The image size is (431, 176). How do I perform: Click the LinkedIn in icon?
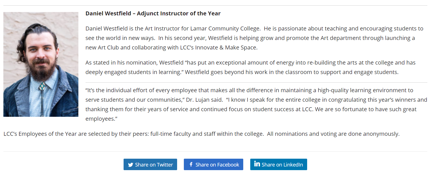coord(257,164)
